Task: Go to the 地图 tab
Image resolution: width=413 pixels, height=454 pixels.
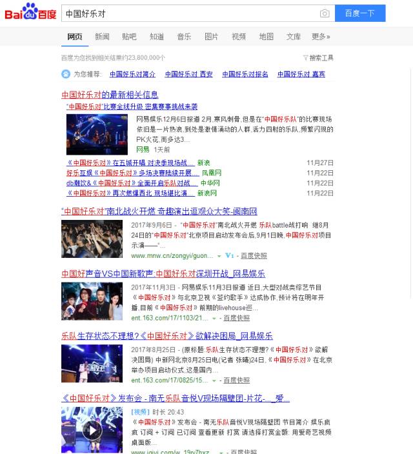Action: click(x=266, y=37)
